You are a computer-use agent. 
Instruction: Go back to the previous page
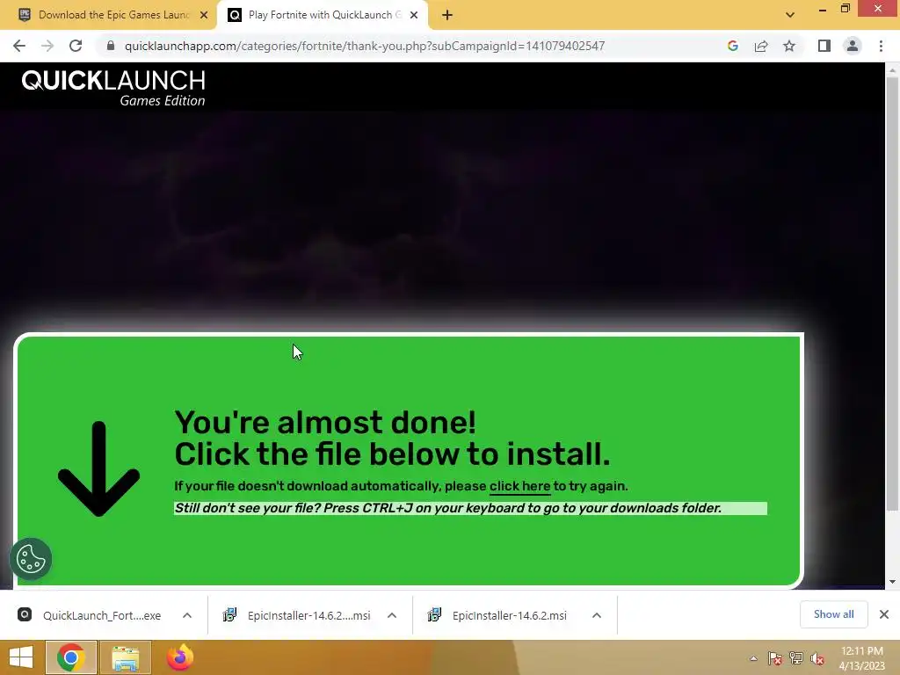point(19,46)
